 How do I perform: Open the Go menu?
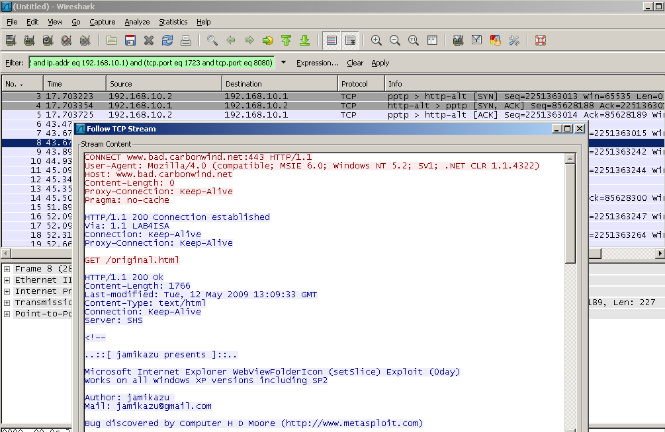pyautogui.click(x=76, y=22)
